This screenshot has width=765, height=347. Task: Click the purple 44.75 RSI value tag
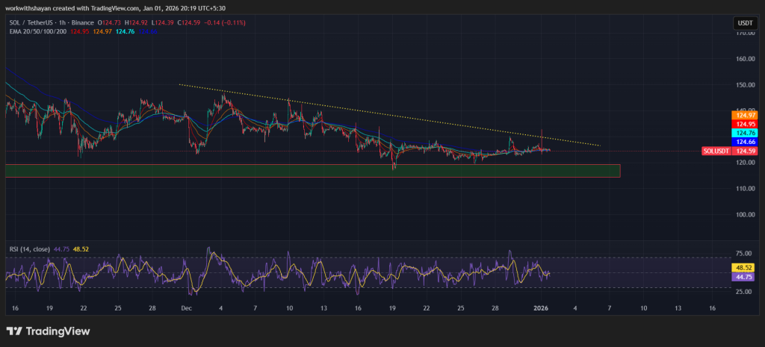(x=743, y=277)
